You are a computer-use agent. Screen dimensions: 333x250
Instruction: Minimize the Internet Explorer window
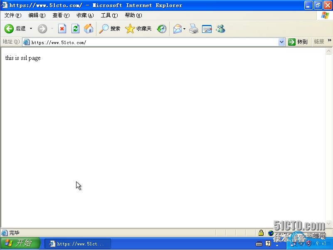click(308, 5)
